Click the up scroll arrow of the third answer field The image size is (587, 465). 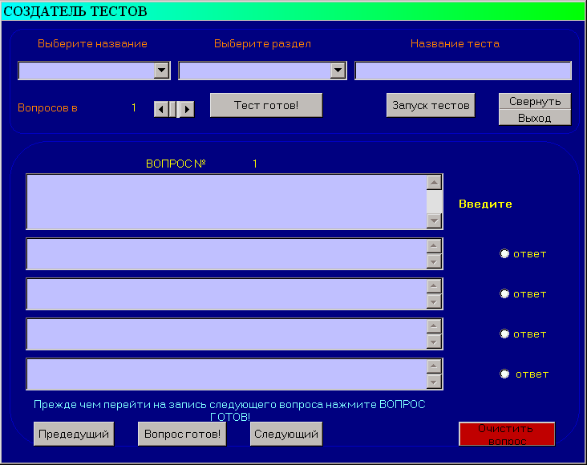click(x=435, y=326)
